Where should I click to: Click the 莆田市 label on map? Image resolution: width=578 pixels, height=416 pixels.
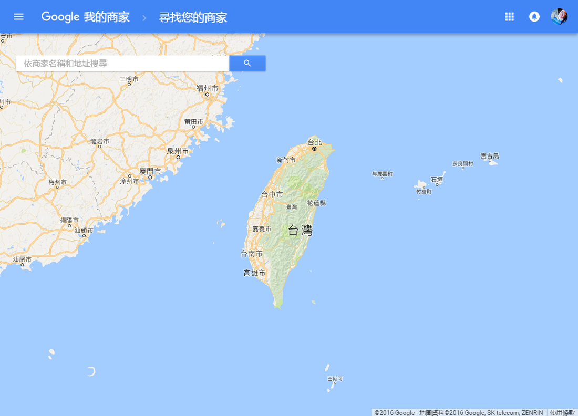(x=194, y=121)
